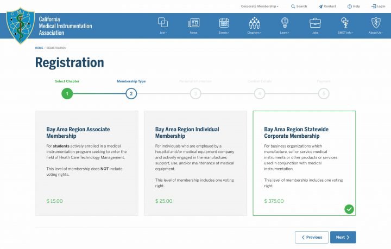Click the News label in navigation
The width and height of the screenshot is (391, 249).
(193, 33)
